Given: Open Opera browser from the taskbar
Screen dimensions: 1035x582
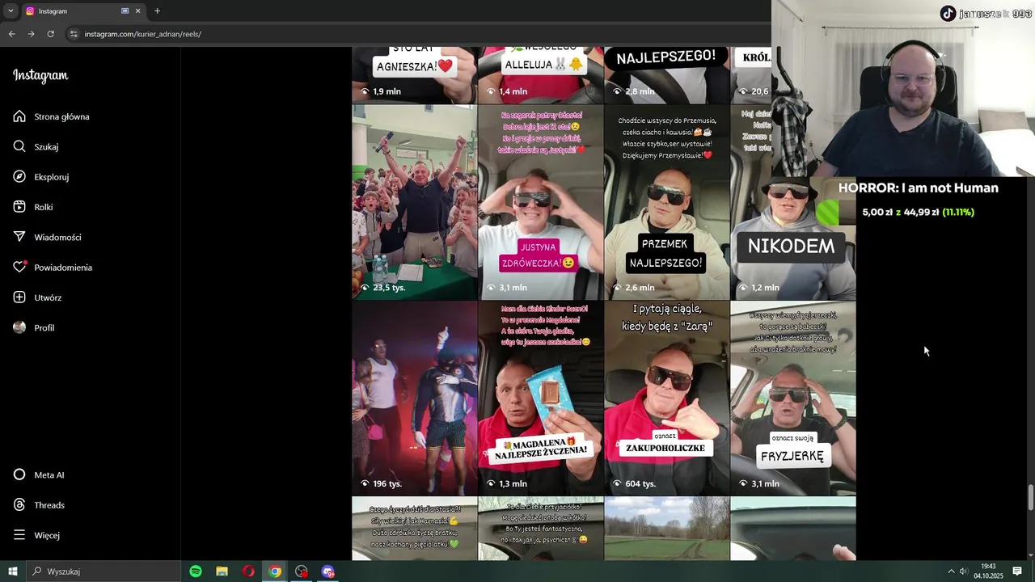Looking at the screenshot, I should pyautogui.click(x=248, y=571).
